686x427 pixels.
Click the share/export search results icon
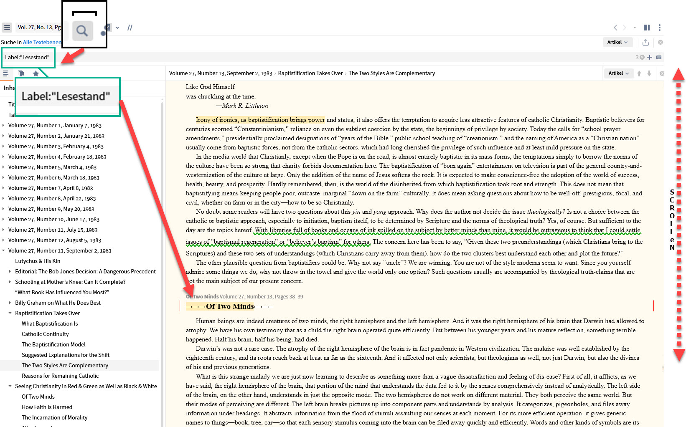(x=645, y=42)
